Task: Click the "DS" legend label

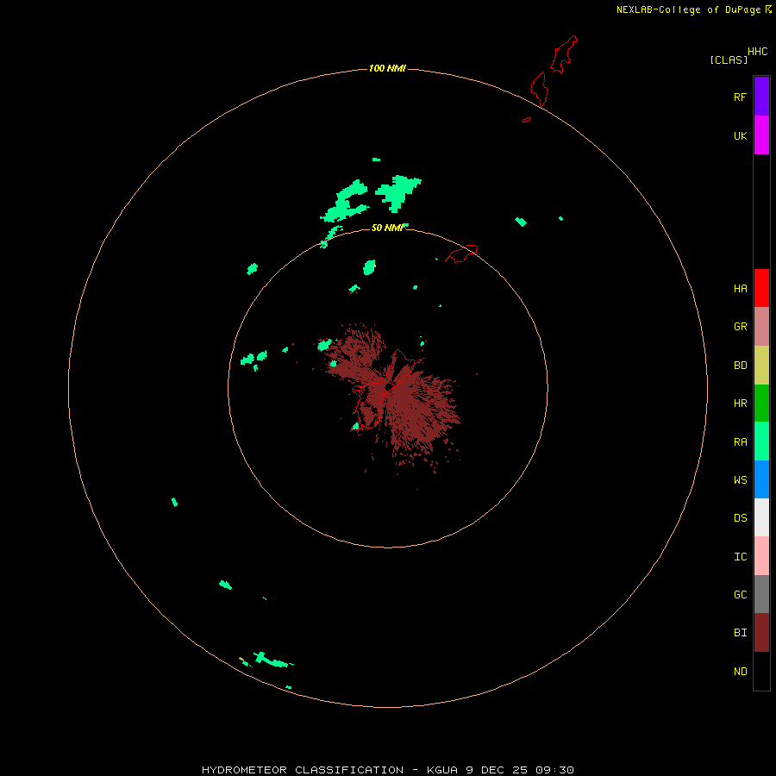Action: [x=740, y=518]
